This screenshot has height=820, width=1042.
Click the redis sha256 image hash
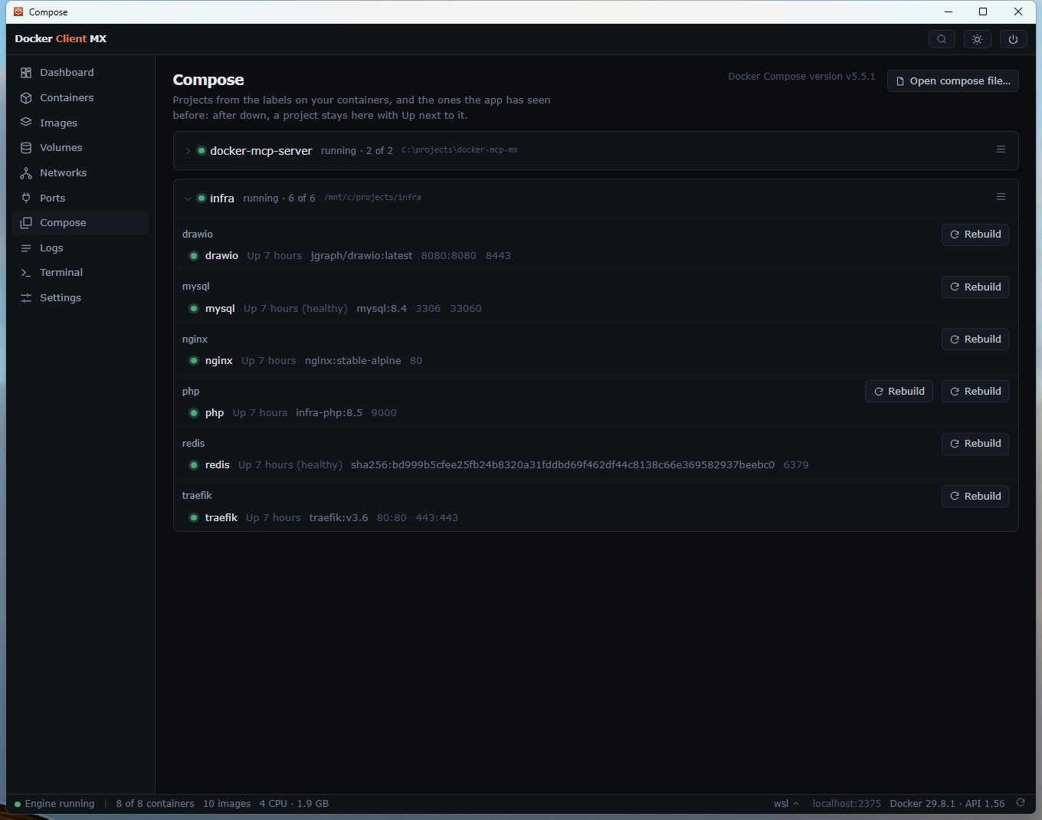pyautogui.click(x=563, y=465)
